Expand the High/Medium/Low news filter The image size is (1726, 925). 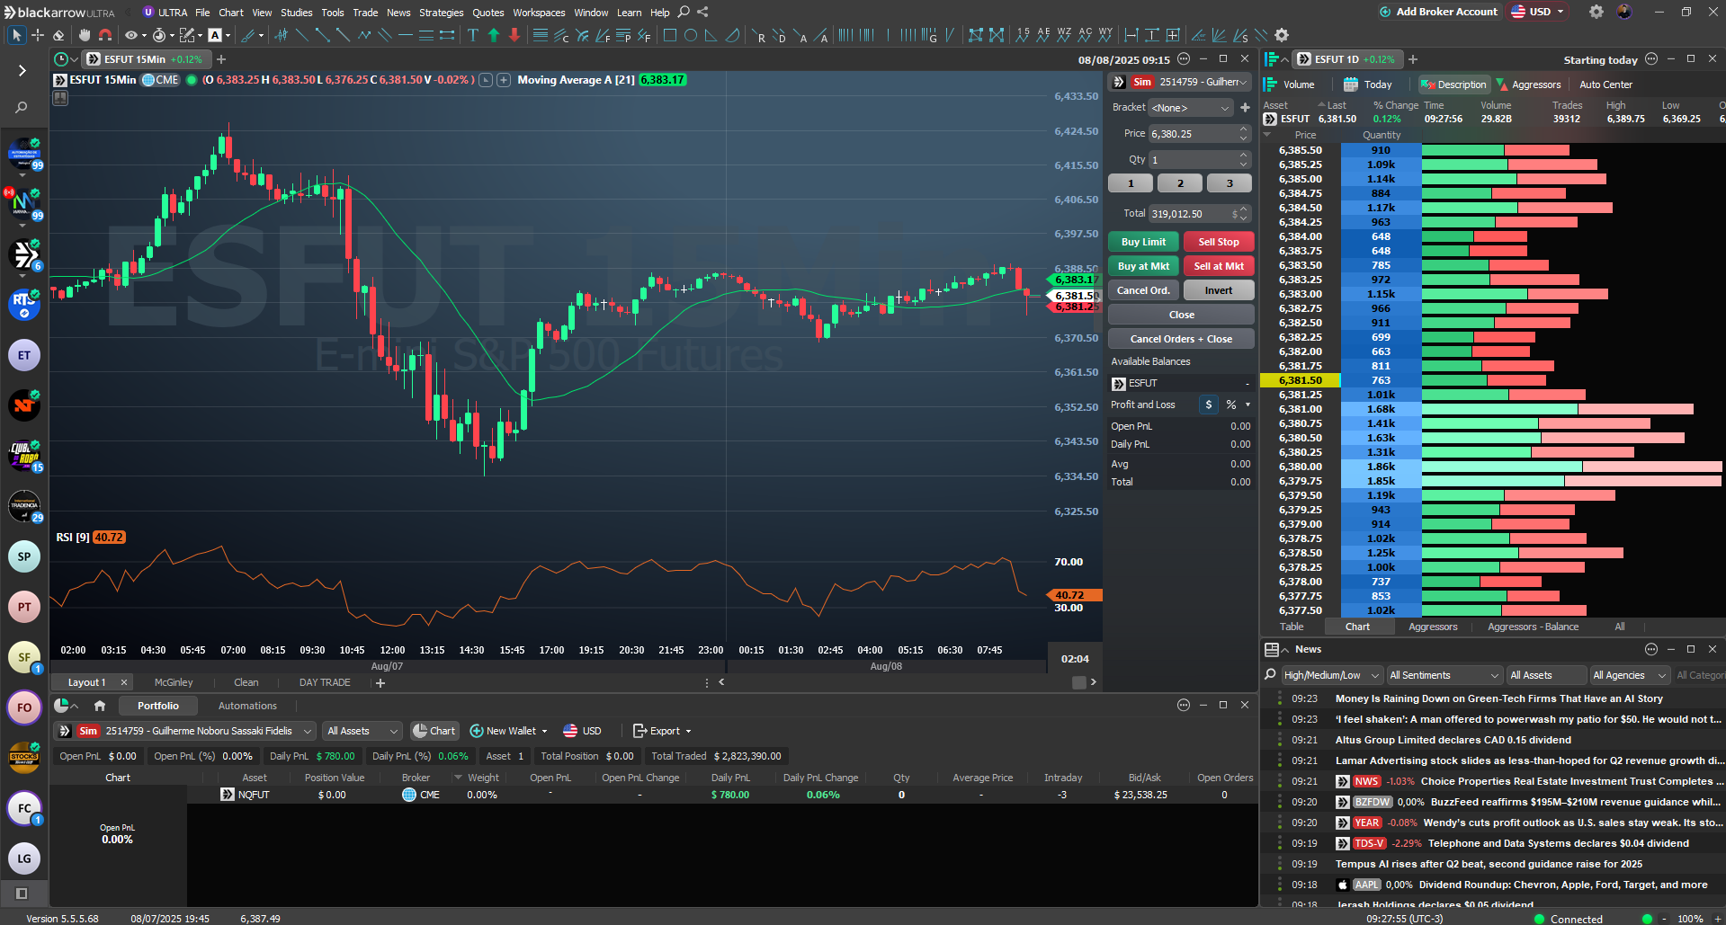click(1331, 675)
